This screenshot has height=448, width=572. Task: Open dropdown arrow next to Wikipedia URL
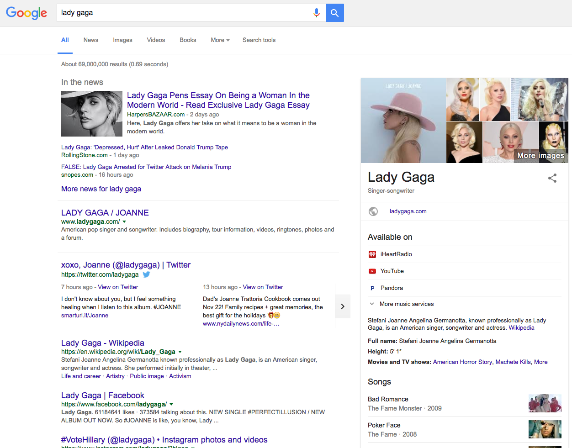pos(180,352)
